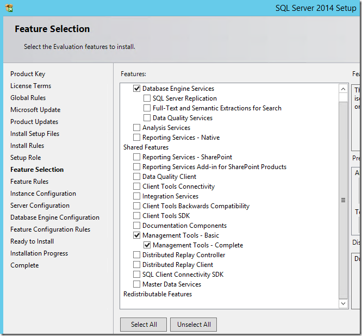Select Server Configuration step
Image resolution: width=362 pixels, height=336 pixels.
[40, 206]
